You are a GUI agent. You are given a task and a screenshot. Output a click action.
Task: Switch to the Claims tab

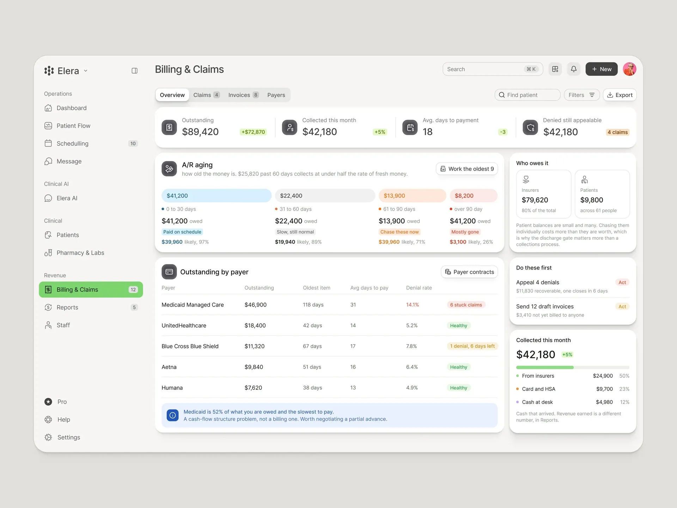[206, 95]
